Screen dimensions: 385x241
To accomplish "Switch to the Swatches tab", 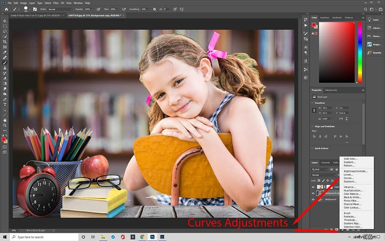I will point(324,18).
